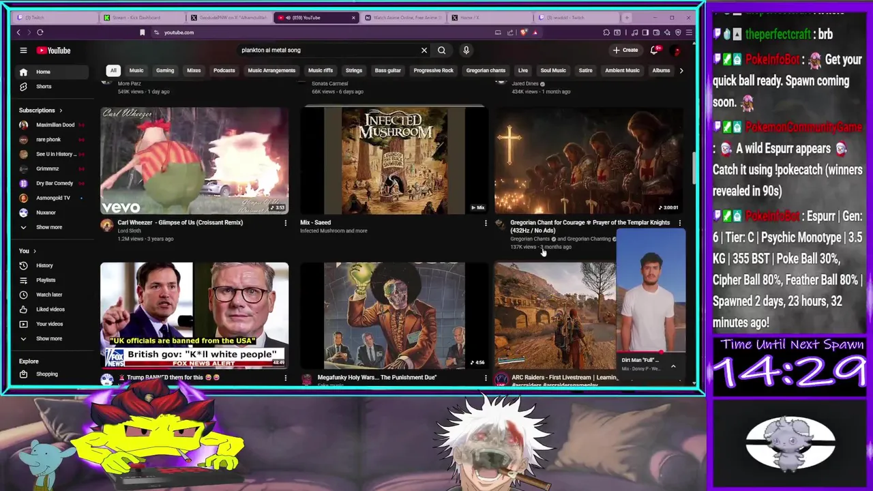Open the more options menu for Carl Wheezer video
873x491 pixels.
point(286,223)
